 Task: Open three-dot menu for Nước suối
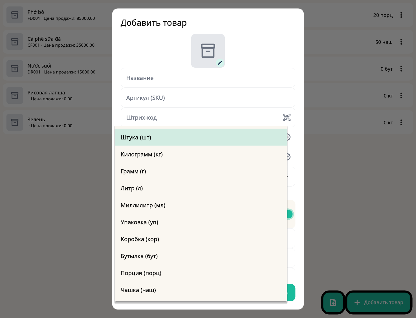(x=401, y=69)
